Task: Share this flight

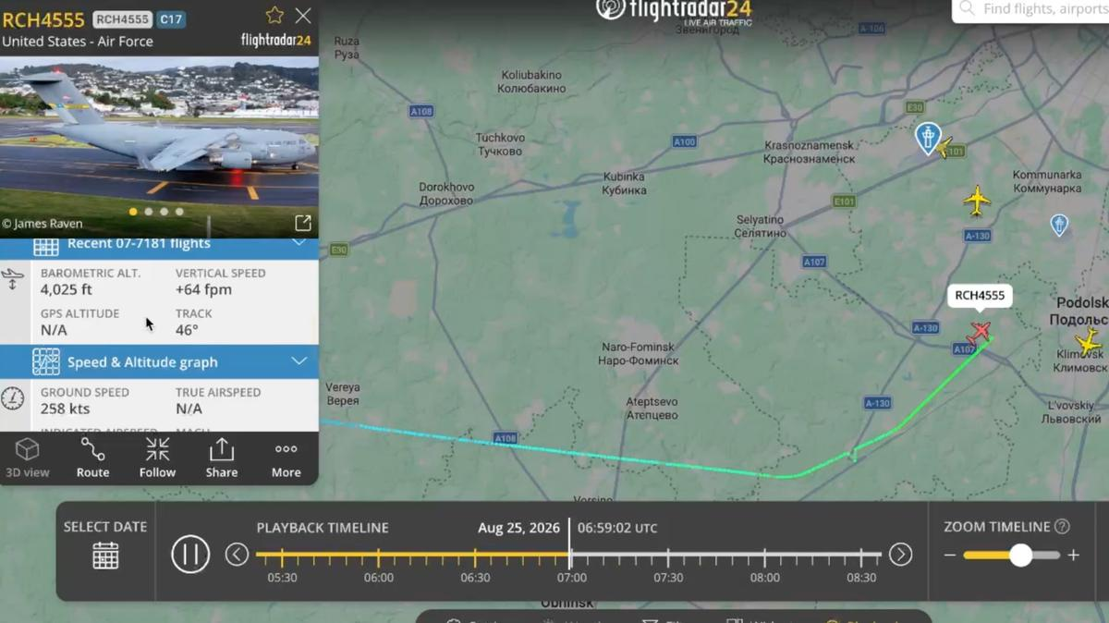Action: (222, 458)
